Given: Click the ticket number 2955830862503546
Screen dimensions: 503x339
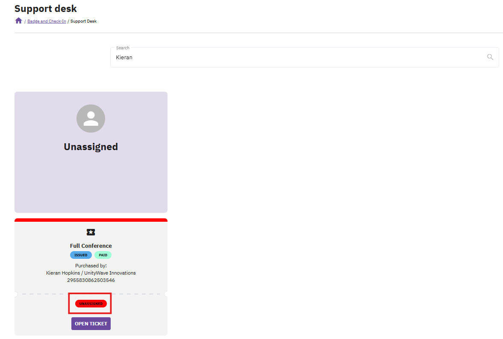Looking at the screenshot, I should point(91,280).
